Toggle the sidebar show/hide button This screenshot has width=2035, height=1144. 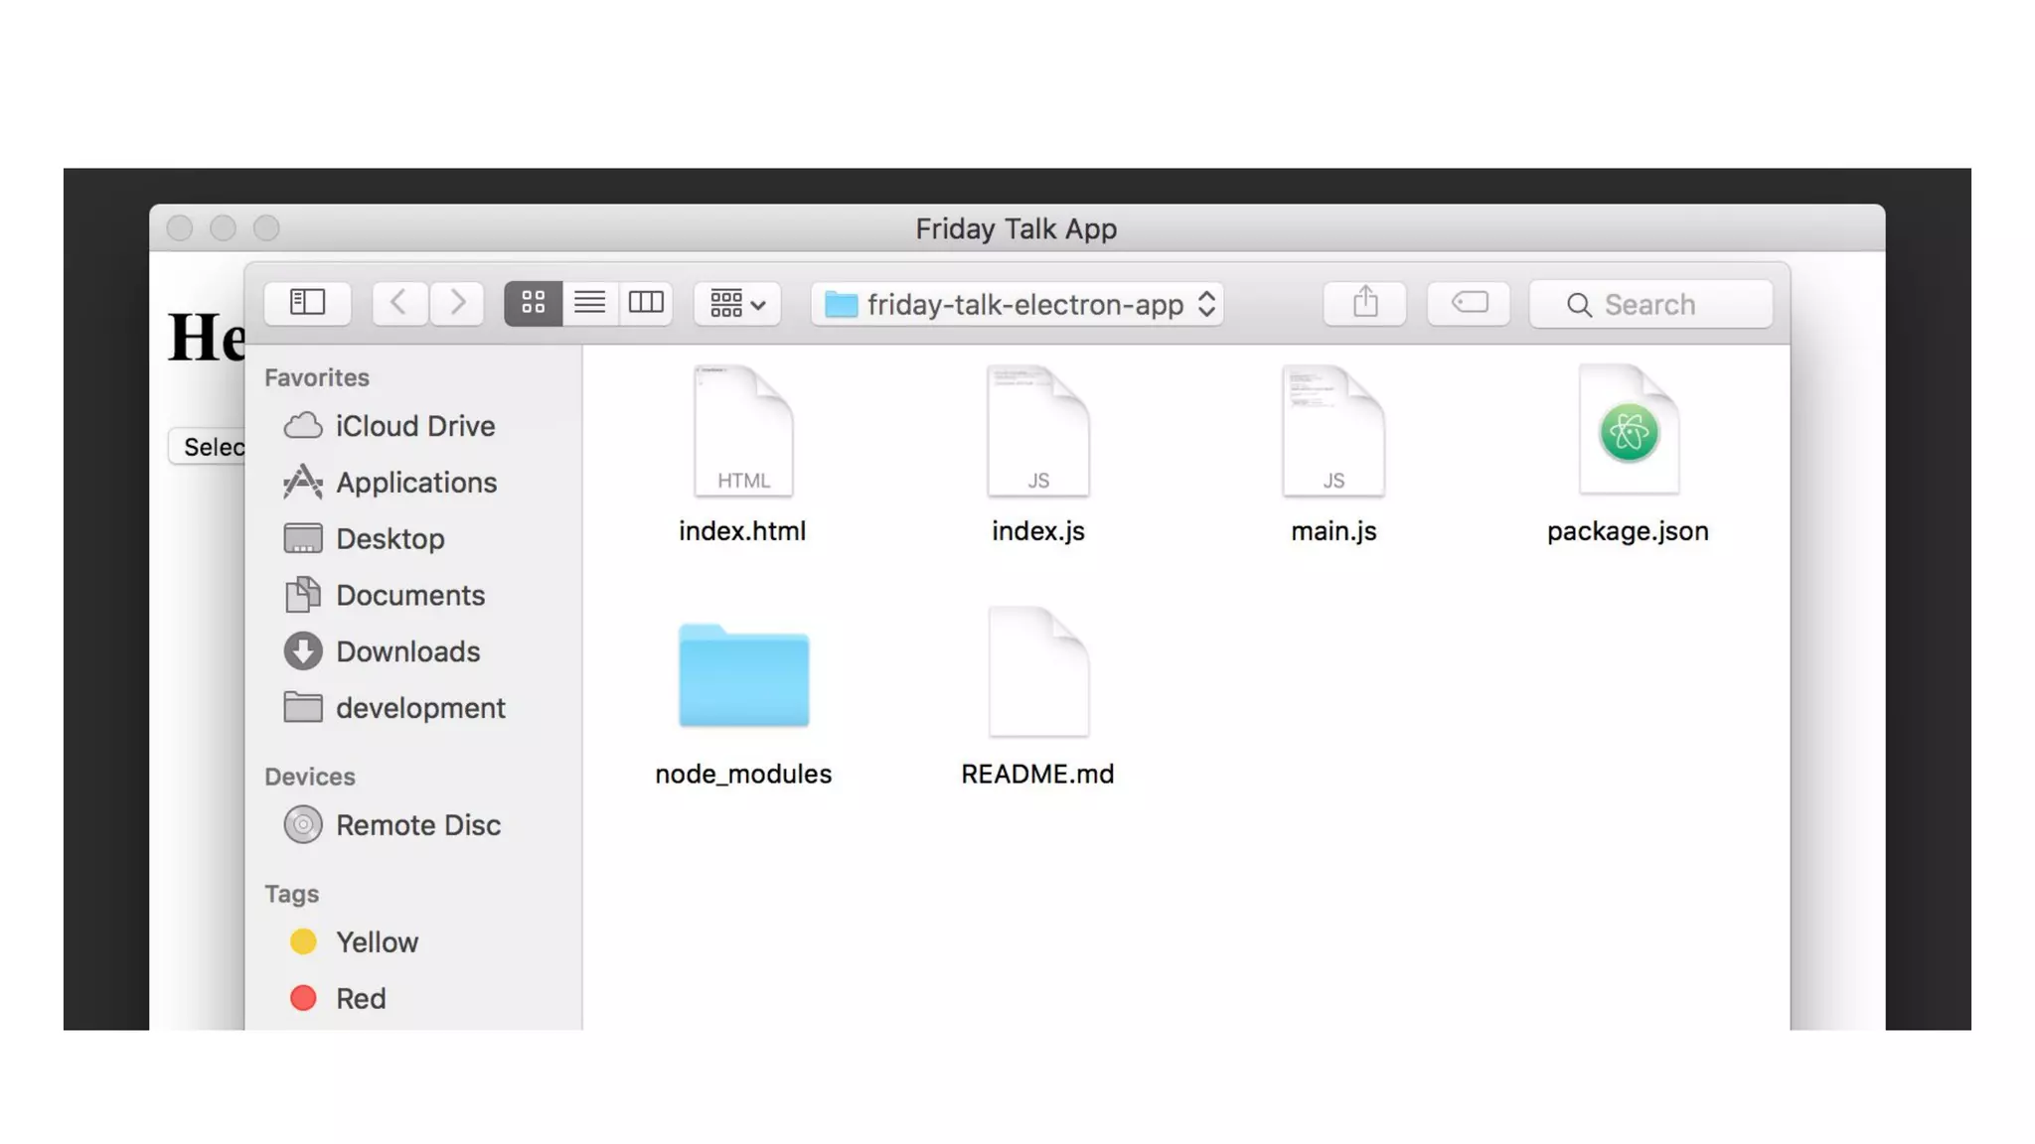tap(307, 303)
